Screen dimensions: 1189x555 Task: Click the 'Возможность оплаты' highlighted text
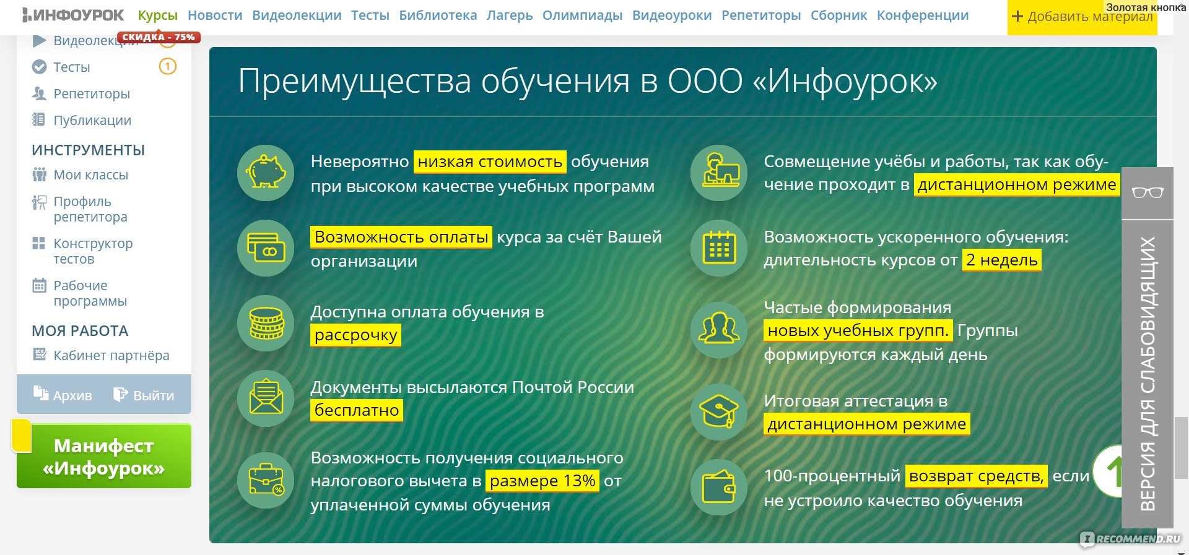click(x=401, y=238)
